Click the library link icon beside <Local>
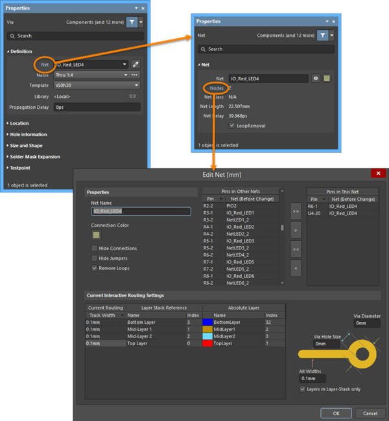This screenshot has width=389, height=421. pos(134,96)
